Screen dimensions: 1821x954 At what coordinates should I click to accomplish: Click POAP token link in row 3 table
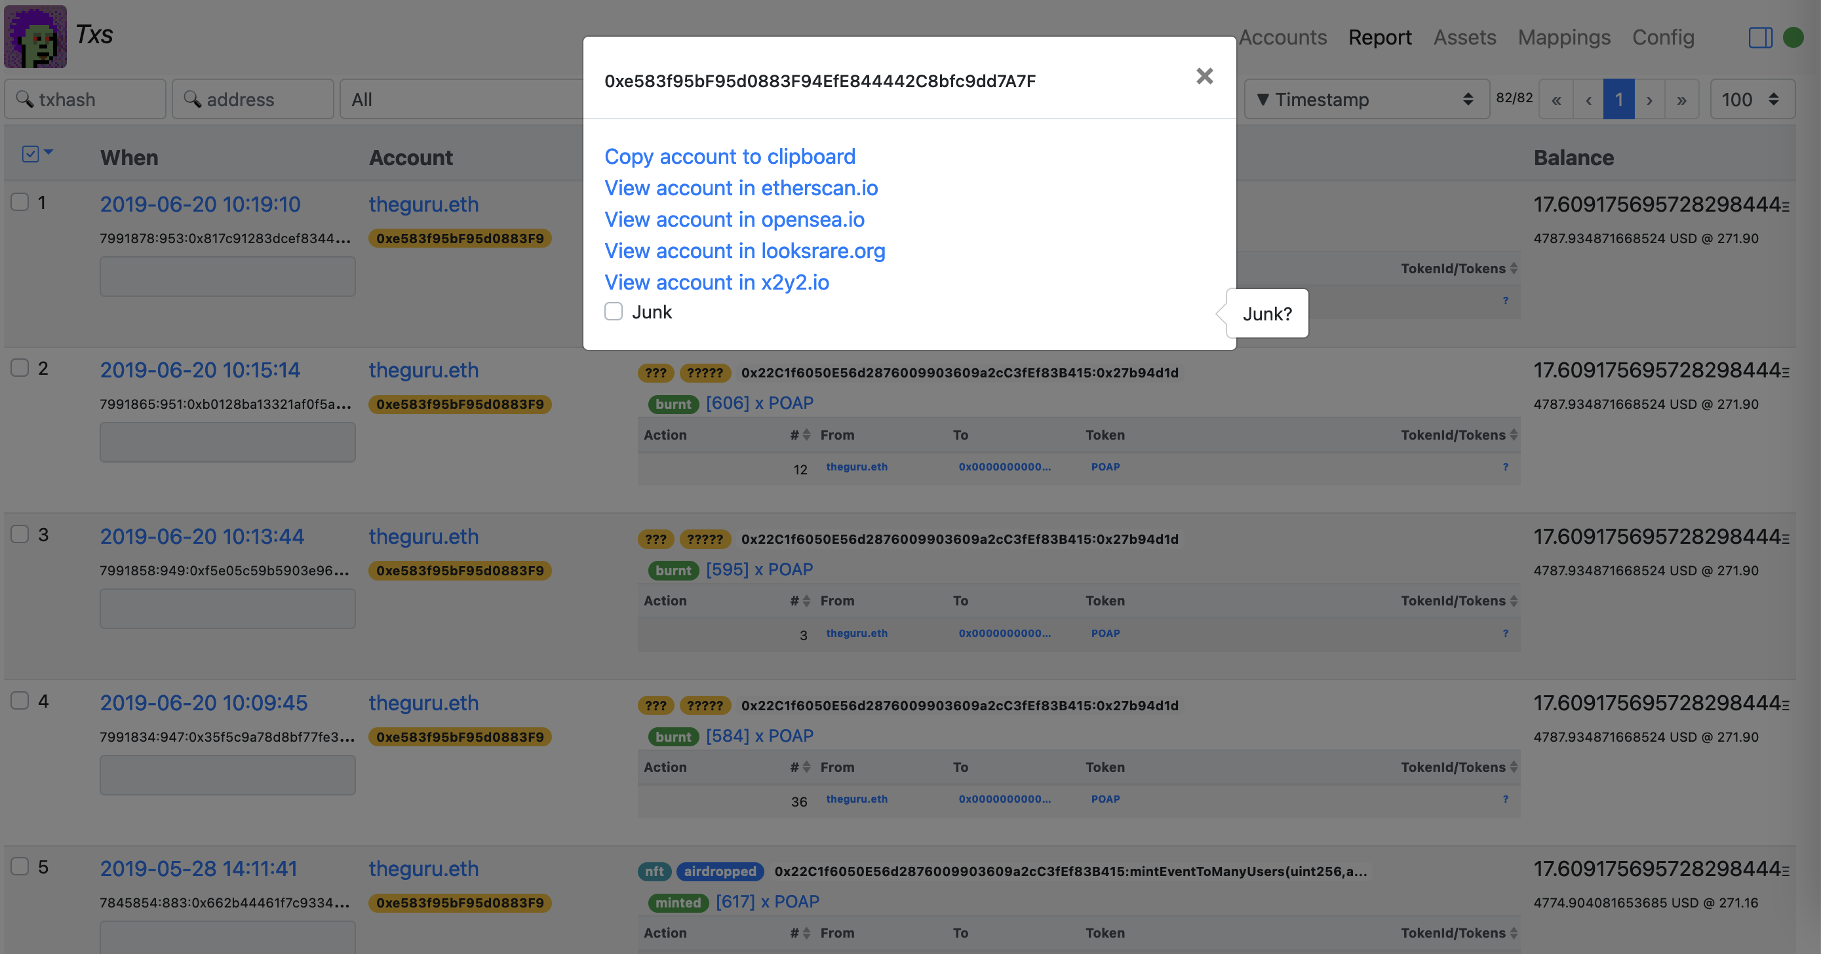pos(1105,633)
